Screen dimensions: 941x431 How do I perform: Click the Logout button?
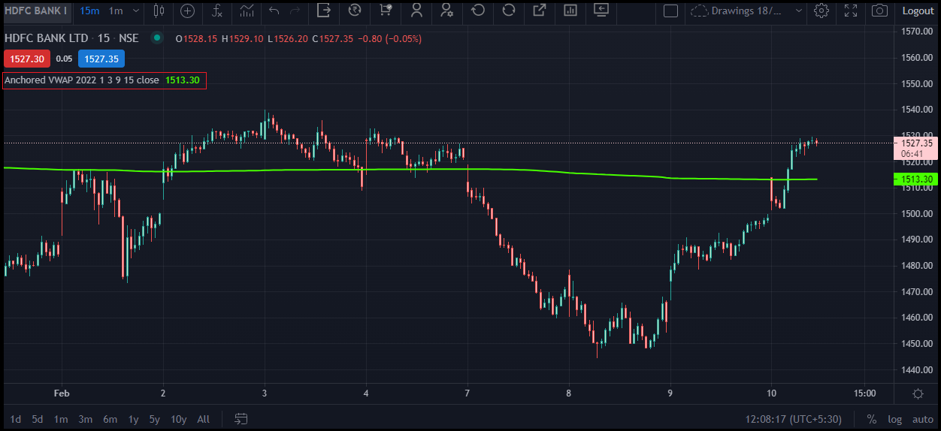918,11
